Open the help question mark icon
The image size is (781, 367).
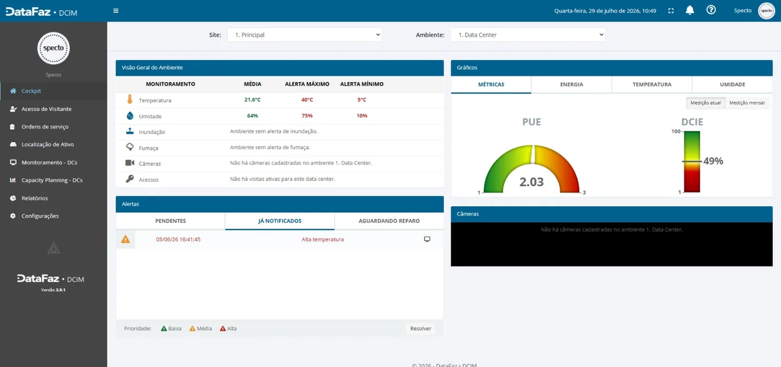pos(711,10)
